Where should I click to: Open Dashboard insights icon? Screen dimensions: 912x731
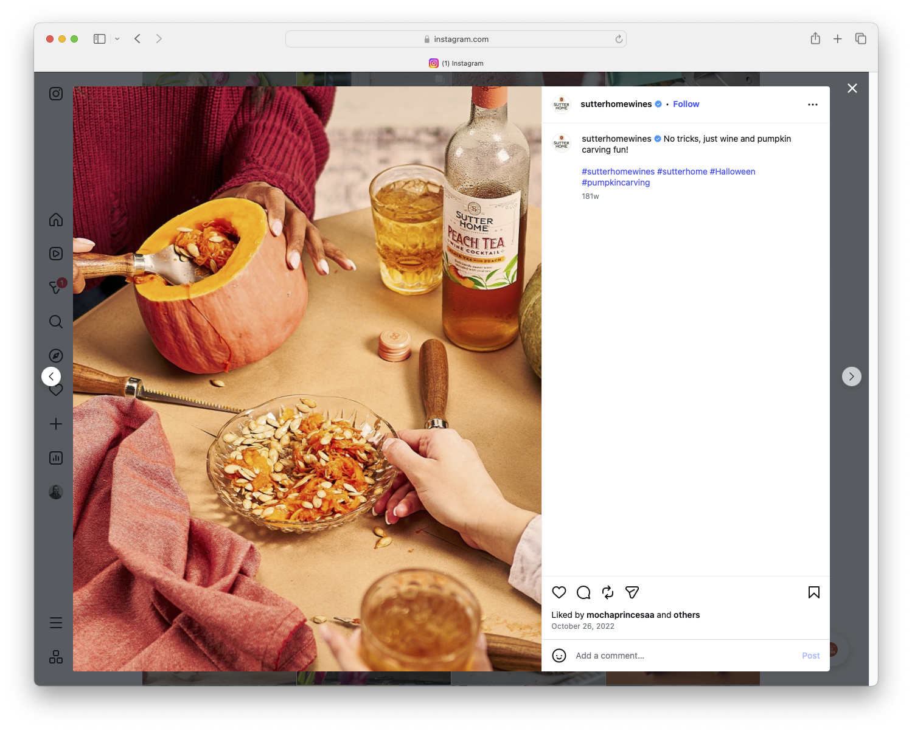pos(56,458)
